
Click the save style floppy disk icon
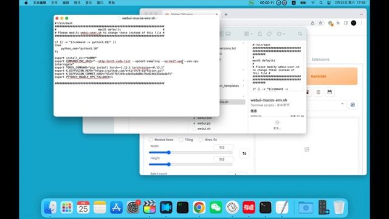point(329,92)
